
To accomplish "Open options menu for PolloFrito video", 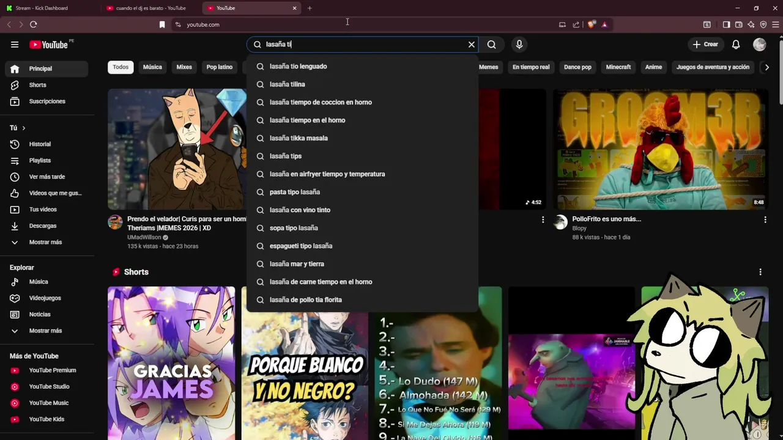I will click(765, 219).
